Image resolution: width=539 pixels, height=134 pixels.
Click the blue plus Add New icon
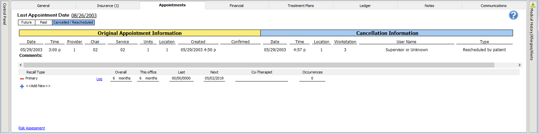[22, 86]
